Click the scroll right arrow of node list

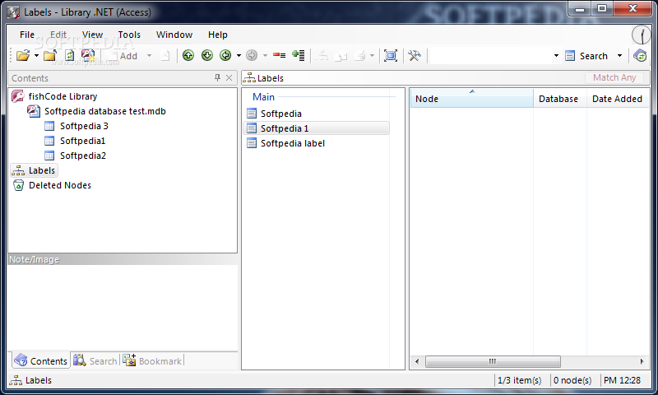point(642,361)
